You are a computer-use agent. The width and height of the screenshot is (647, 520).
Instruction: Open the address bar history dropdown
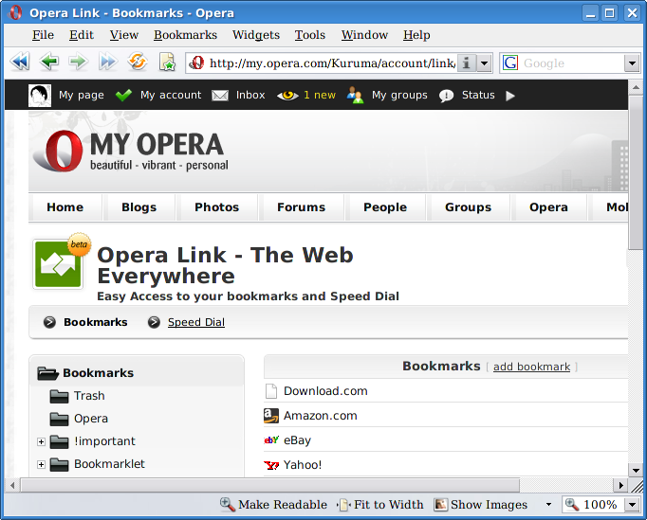tap(485, 63)
